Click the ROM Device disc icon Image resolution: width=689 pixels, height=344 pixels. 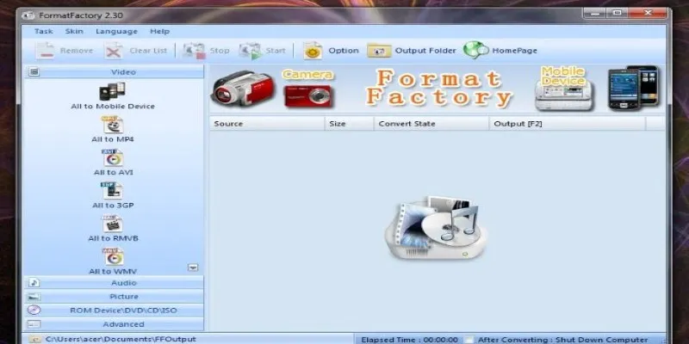(x=34, y=310)
